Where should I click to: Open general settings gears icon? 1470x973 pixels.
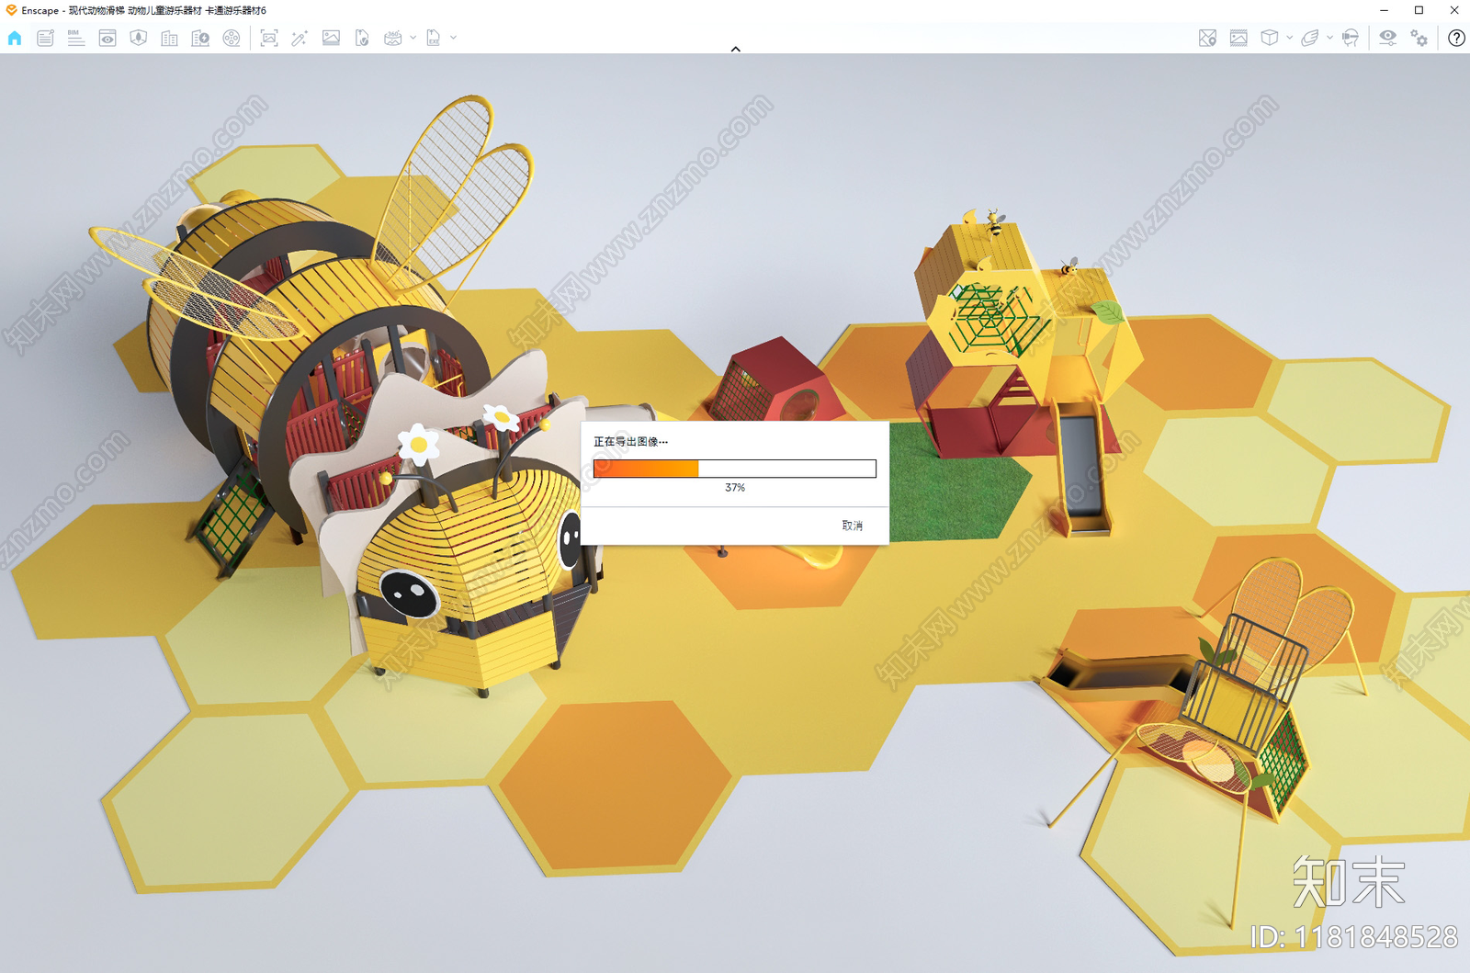pyautogui.click(x=1419, y=38)
